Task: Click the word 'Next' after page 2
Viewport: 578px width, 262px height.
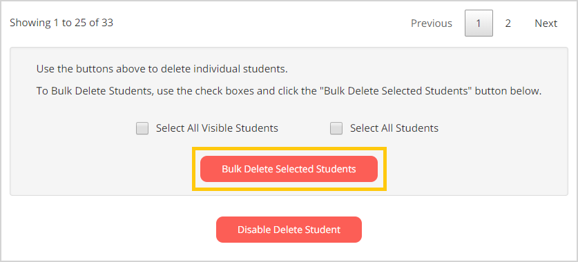Action: (546, 23)
